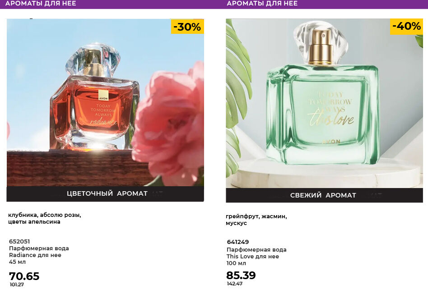Click the грейпфрут, жасмин, мускус notes text
The image size is (428, 294).
256,220
